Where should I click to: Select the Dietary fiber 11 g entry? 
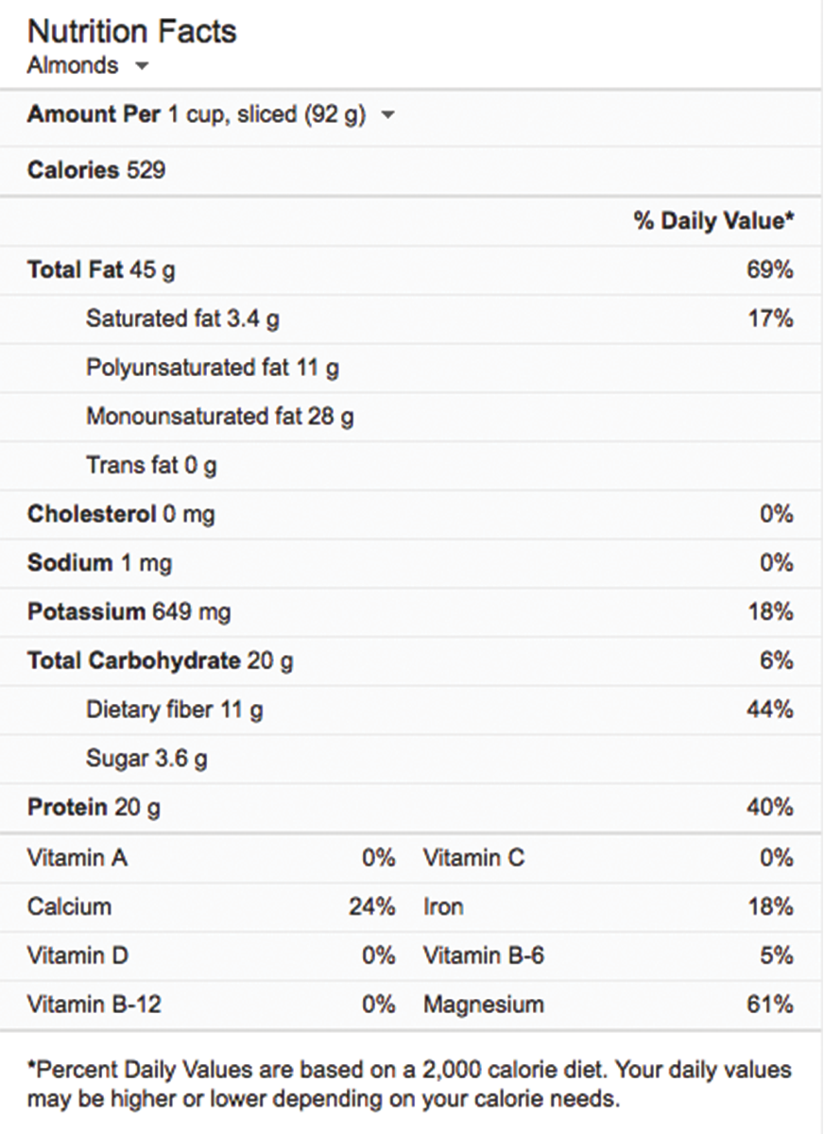174,710
